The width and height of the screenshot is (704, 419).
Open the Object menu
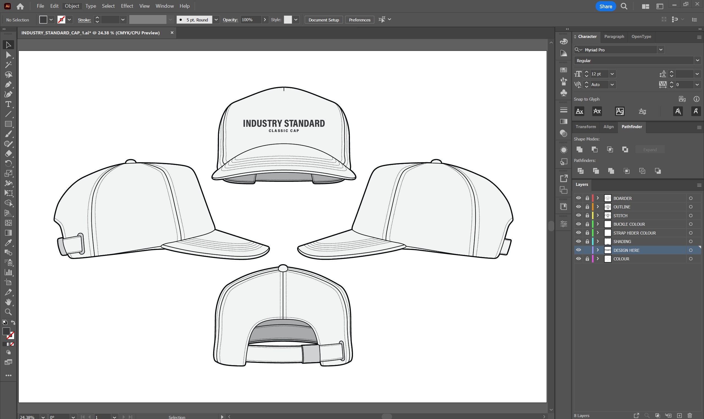click(x=72, y=6)
